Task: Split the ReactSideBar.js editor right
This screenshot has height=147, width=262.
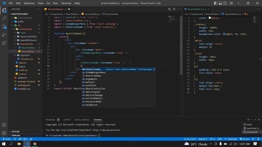Action: (174, 9)
